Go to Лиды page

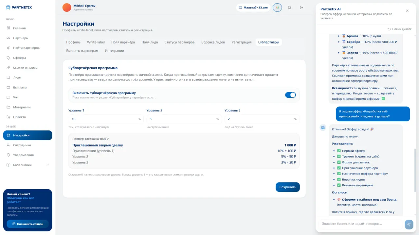pyautogui.click(x=27, y=77)
